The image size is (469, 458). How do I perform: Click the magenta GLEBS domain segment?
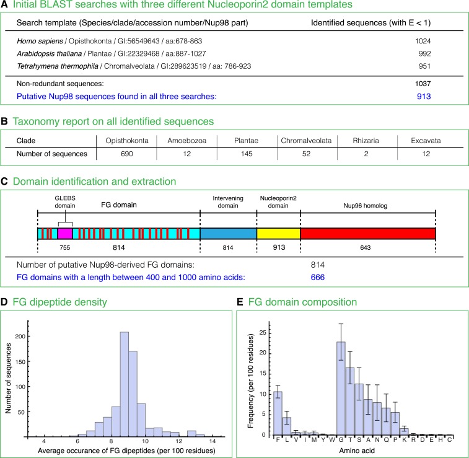(x=65, y=234)
